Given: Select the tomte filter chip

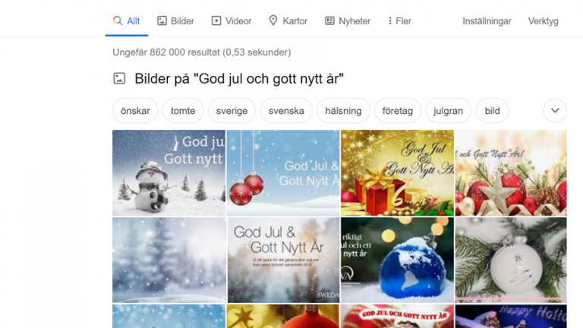Looking at the screenshot, I should point(183,110).
